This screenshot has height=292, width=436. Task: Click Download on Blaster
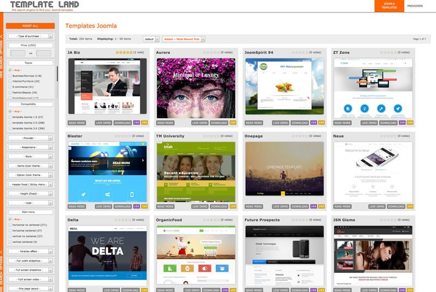(123, 206)
